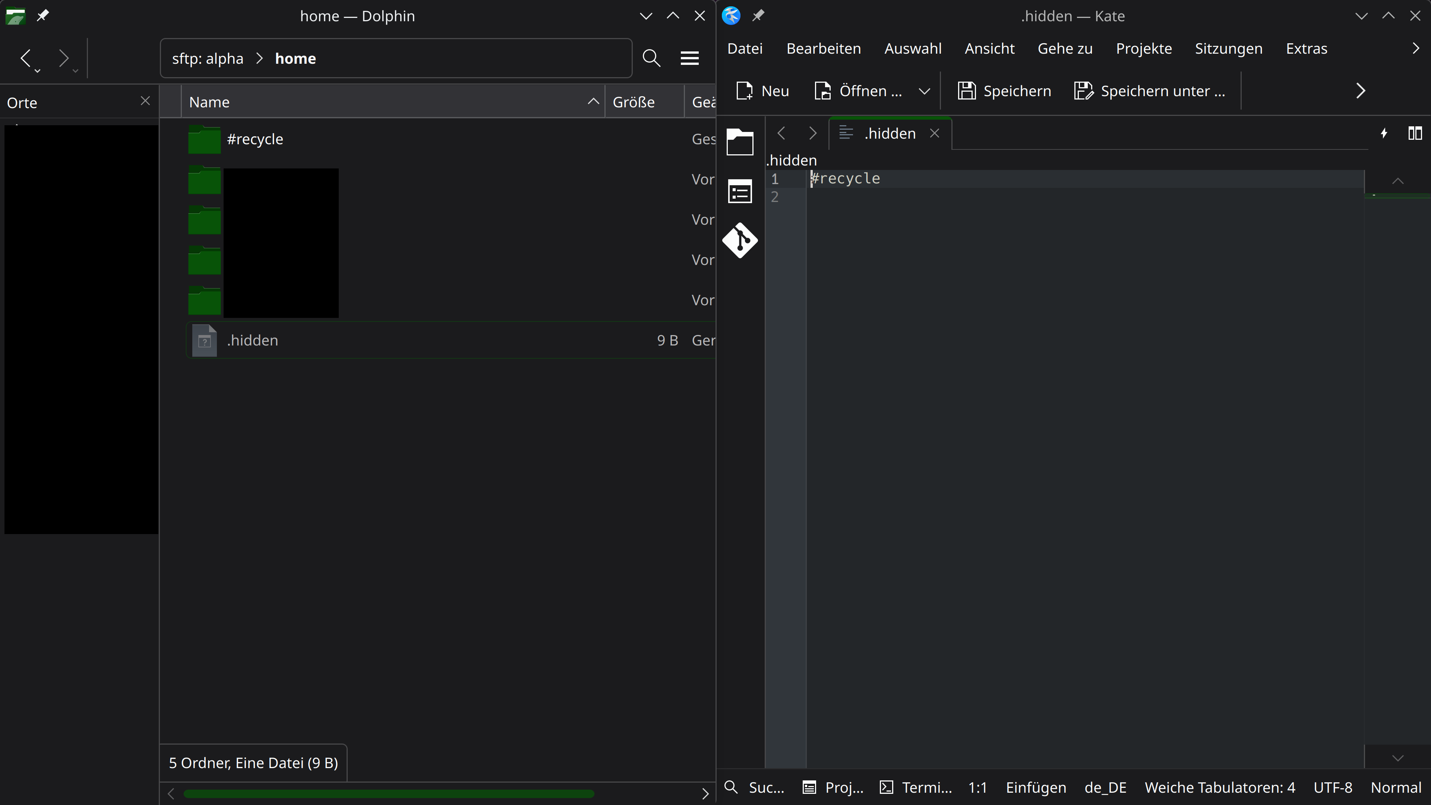Select the .hidden file in Dolphin
The image size is (1431, 805).
(x=253, y=340)
